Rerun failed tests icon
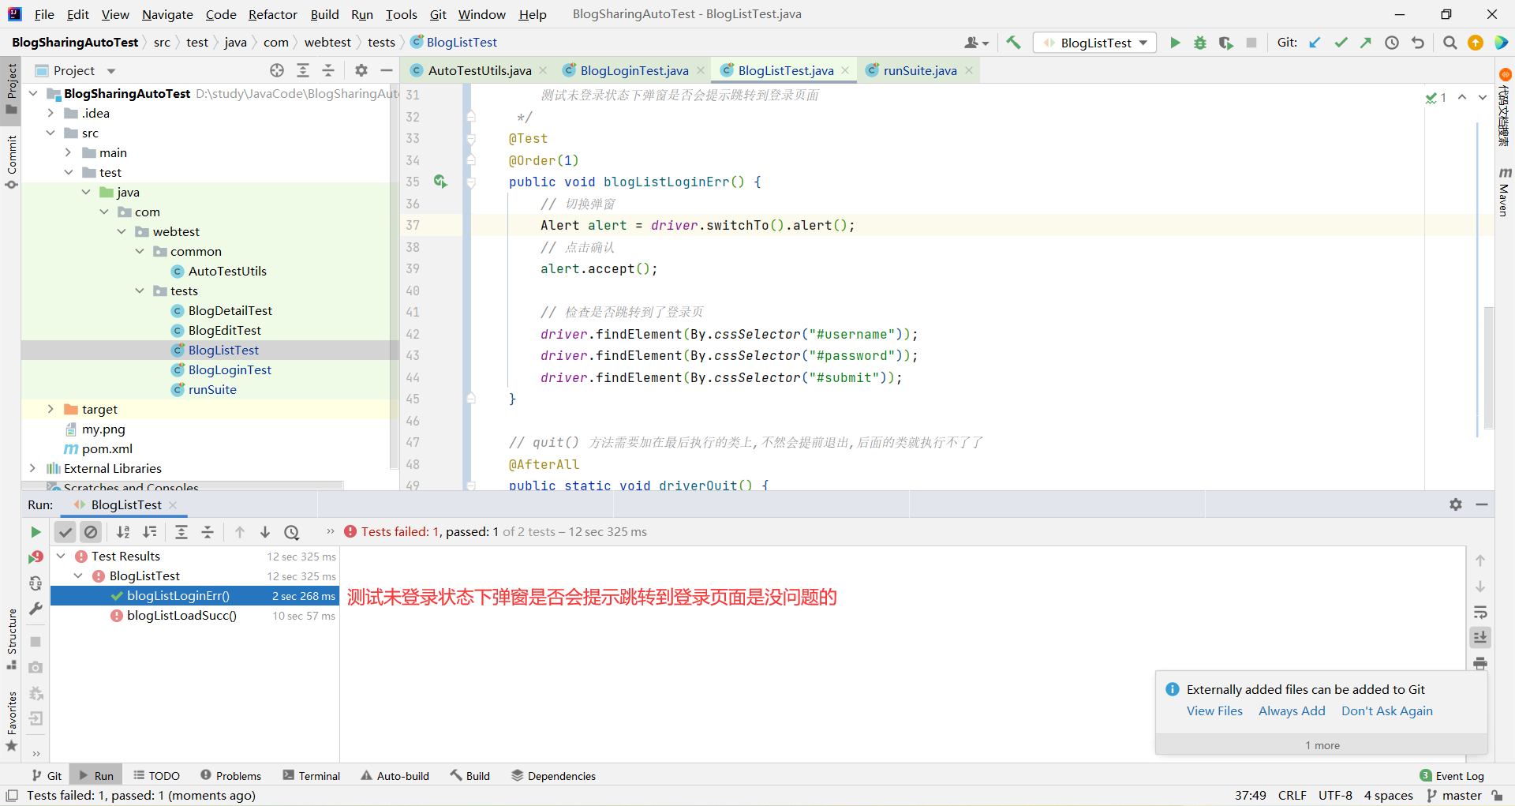The height and width of the screenshot is (806, 1515). point(36,557)
